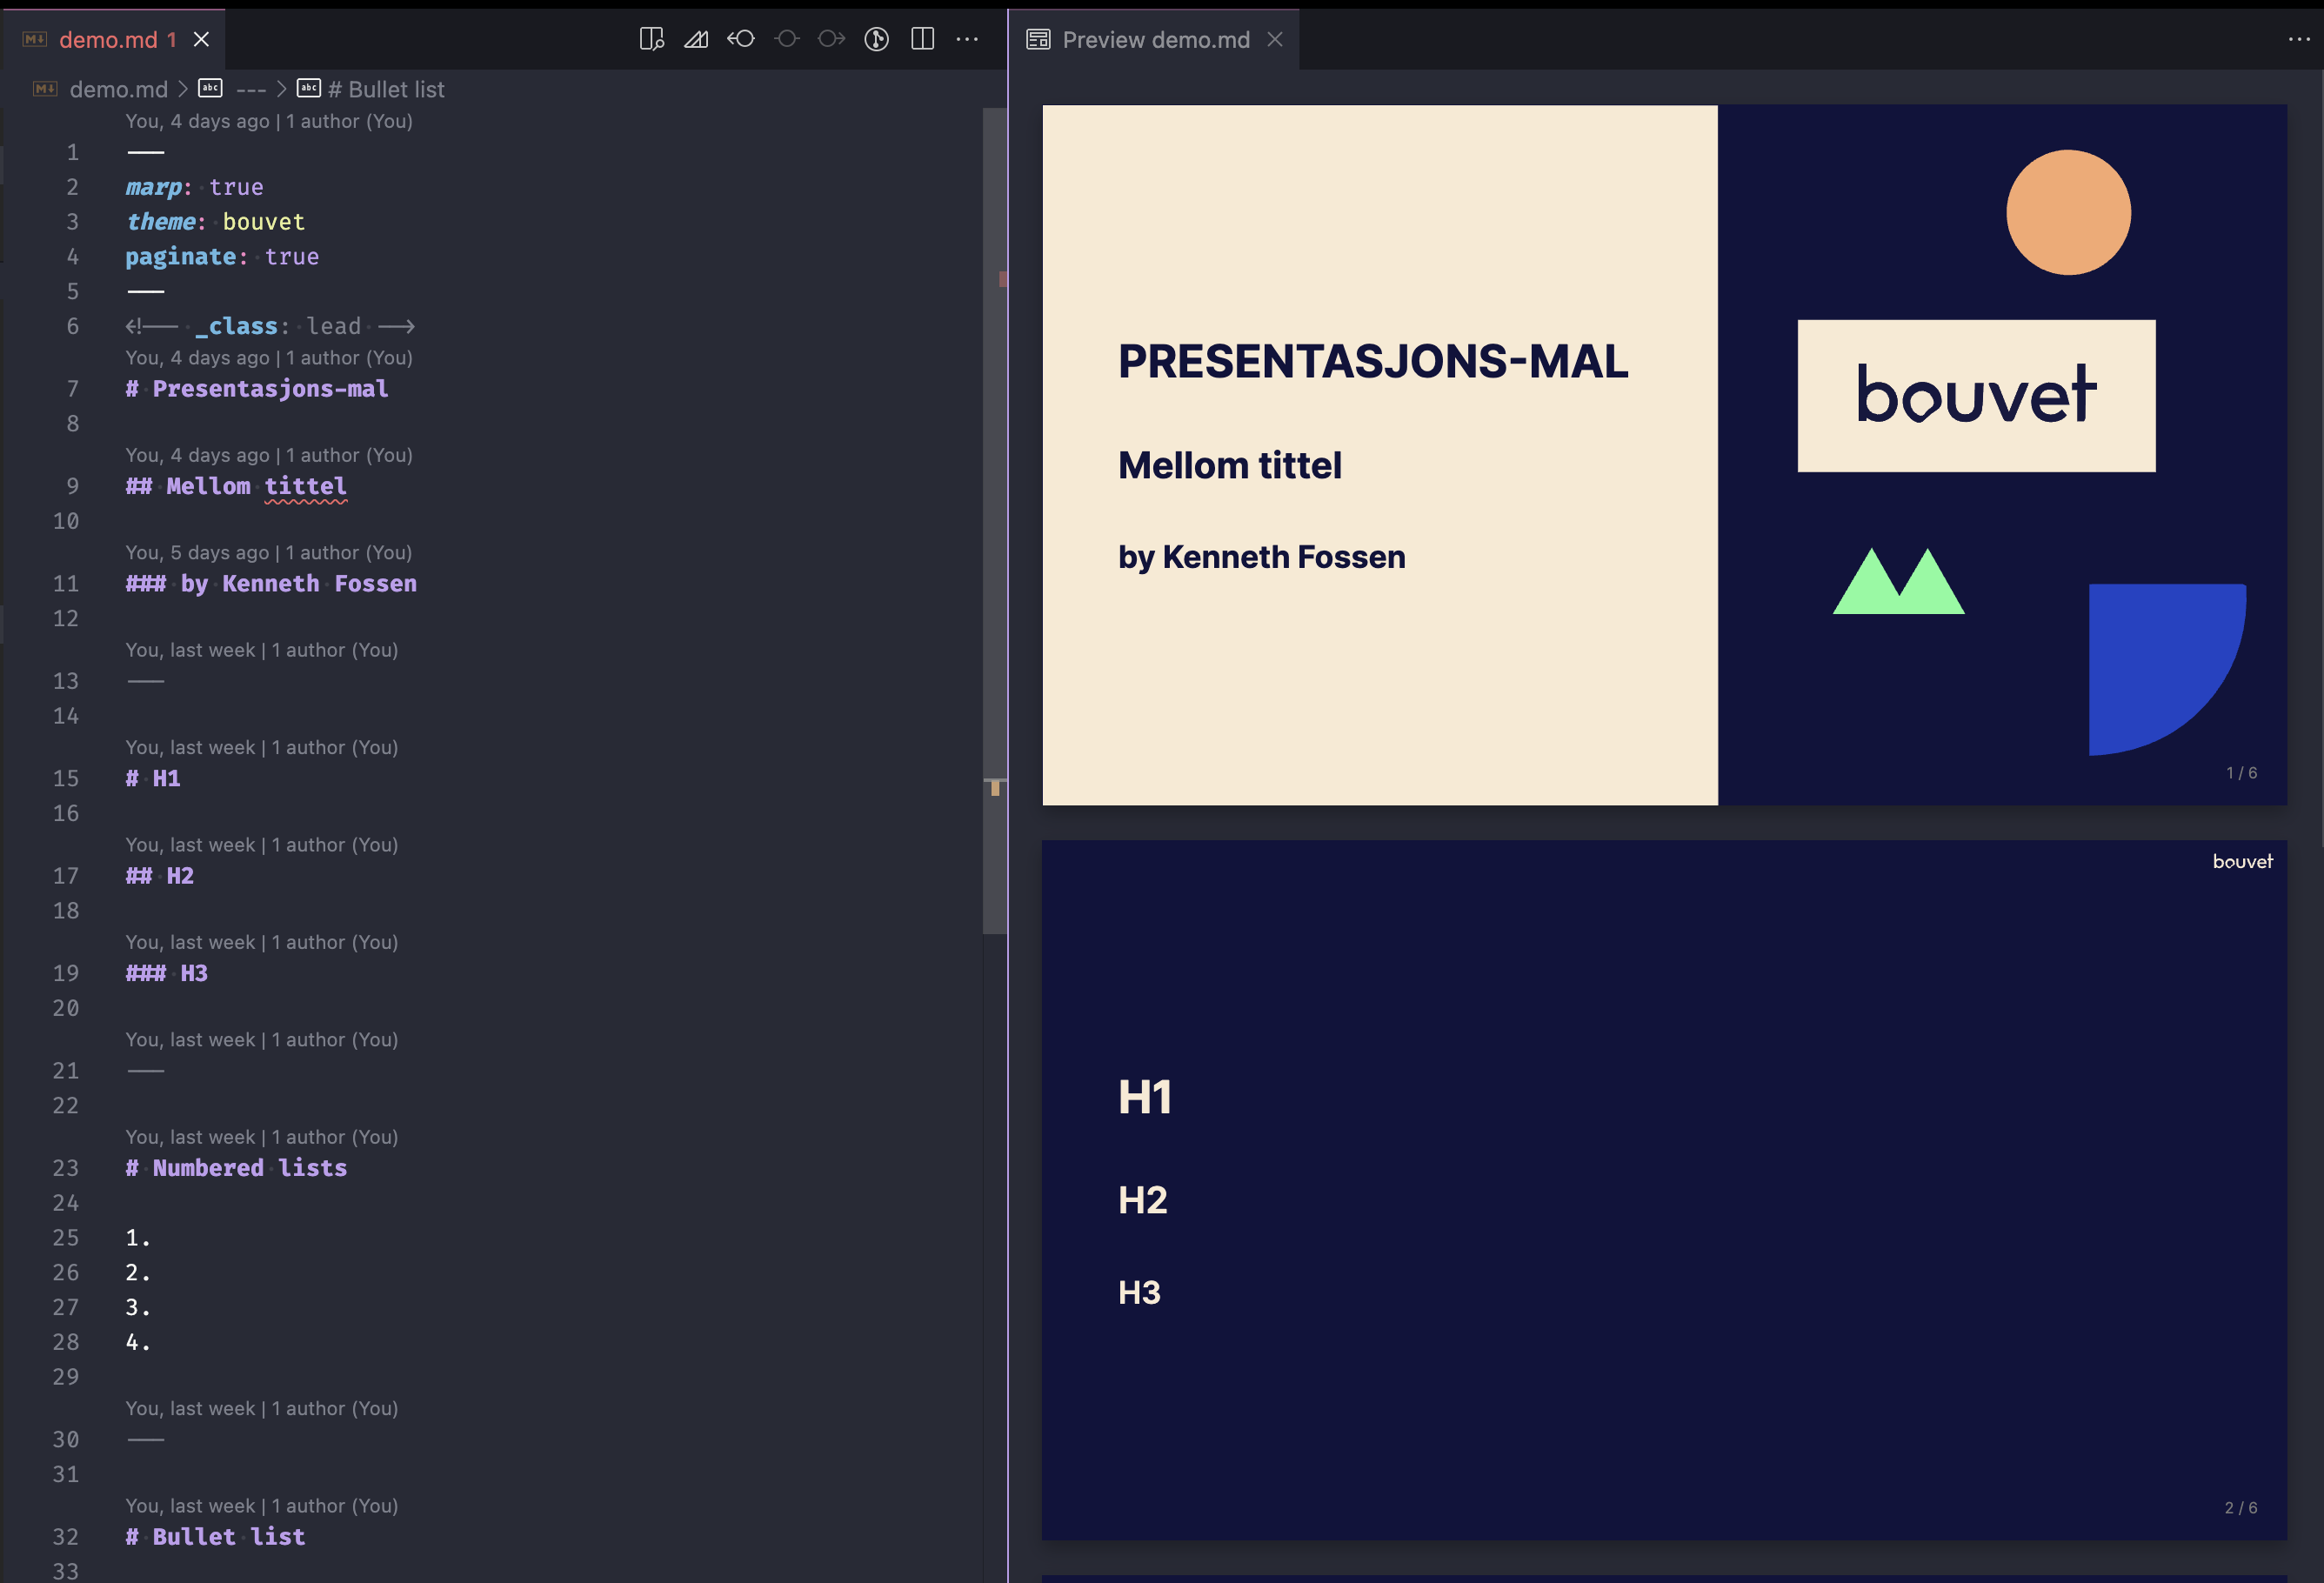Click the markdown icon on demo.md tab
The image size is (2324, 1583).
pyautogui.click(x=35, y=39)
